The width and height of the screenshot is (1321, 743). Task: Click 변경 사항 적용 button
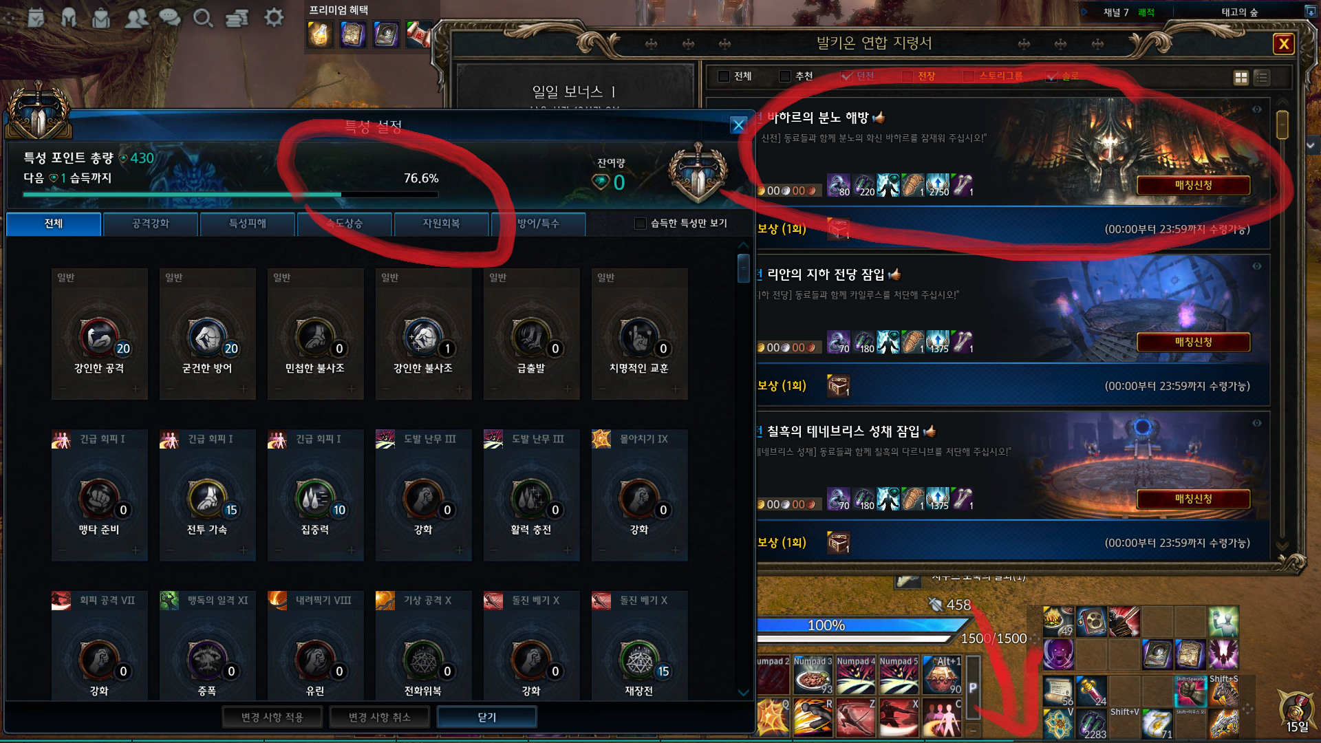tap(272, 717)
